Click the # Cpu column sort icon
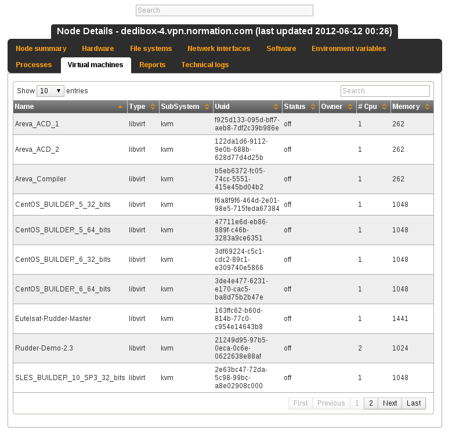Viewport: 452px width, 434px height. click(x=384, y=107)
